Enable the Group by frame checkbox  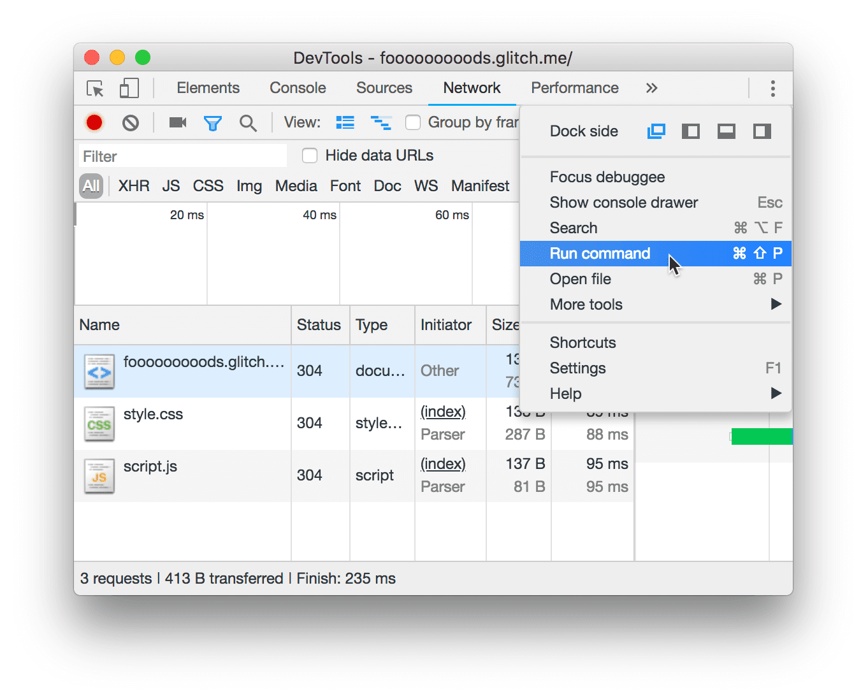point(413,122)
